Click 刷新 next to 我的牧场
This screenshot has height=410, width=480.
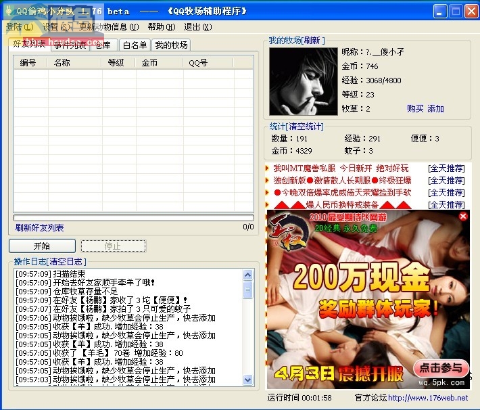pyautogui.click(x=312, y=40)
